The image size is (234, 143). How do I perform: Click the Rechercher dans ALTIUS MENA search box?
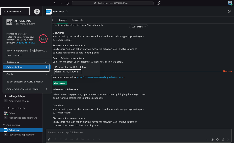click(x=113, y=3)
